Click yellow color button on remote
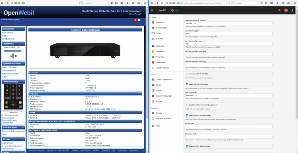Viewport: 298px width, 153px height. click(20, 102)
